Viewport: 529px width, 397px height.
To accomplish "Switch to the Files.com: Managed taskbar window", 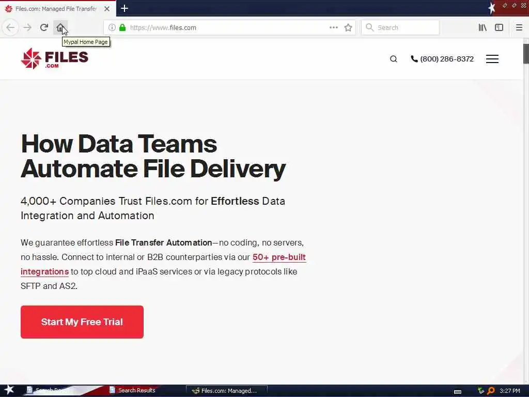I will point(226,391).
